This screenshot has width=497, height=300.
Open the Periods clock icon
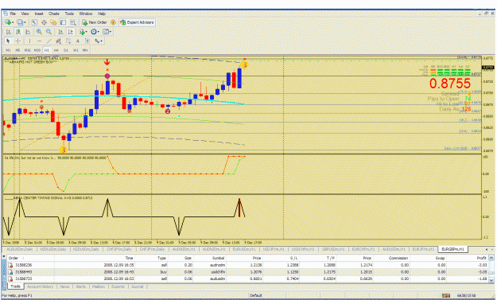point(94,32)
